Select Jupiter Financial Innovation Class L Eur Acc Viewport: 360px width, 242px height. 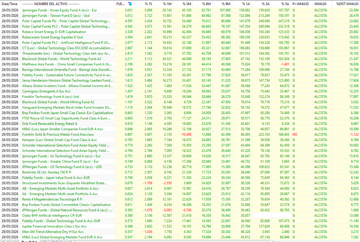pyautogui.click(x=180, y=226)
